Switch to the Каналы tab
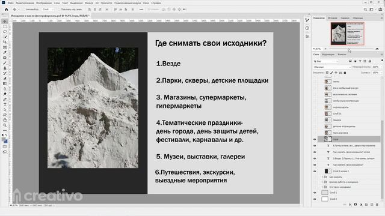Viewport: 385px width, 216px height. (342, 55)
